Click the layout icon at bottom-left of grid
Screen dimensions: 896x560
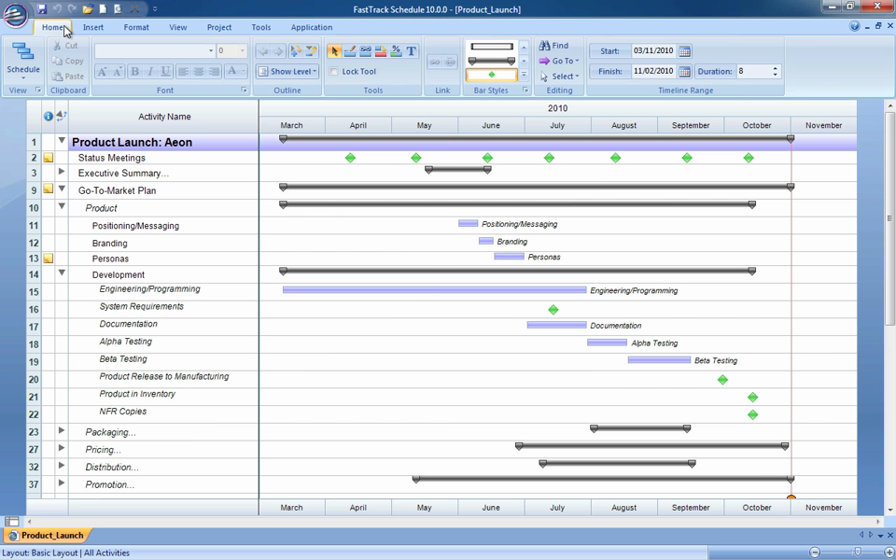11,521
